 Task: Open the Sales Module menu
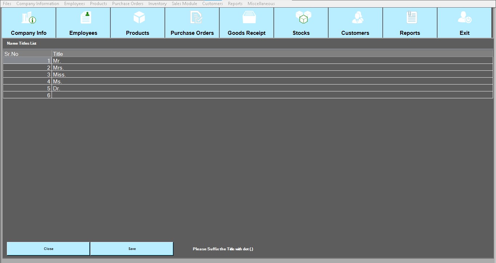click(x=184, y=4)
